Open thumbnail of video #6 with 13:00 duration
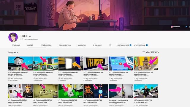Viewport: 190px width, 107px height. coord(96,91)
